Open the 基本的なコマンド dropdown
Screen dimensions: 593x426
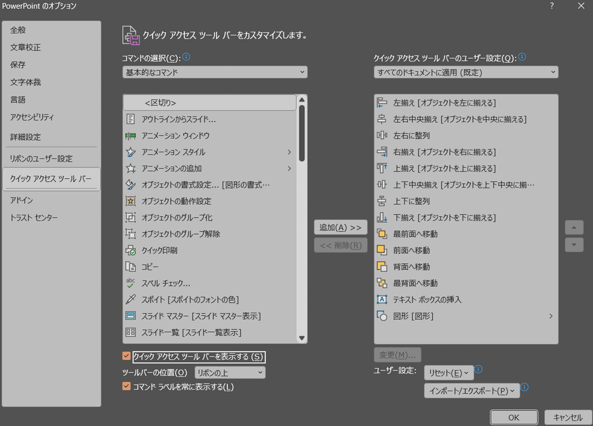215,72
